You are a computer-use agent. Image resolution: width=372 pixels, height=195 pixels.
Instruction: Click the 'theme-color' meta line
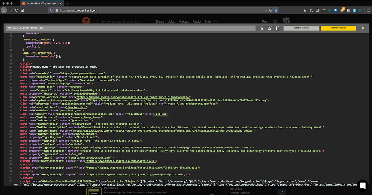point(52,87)
